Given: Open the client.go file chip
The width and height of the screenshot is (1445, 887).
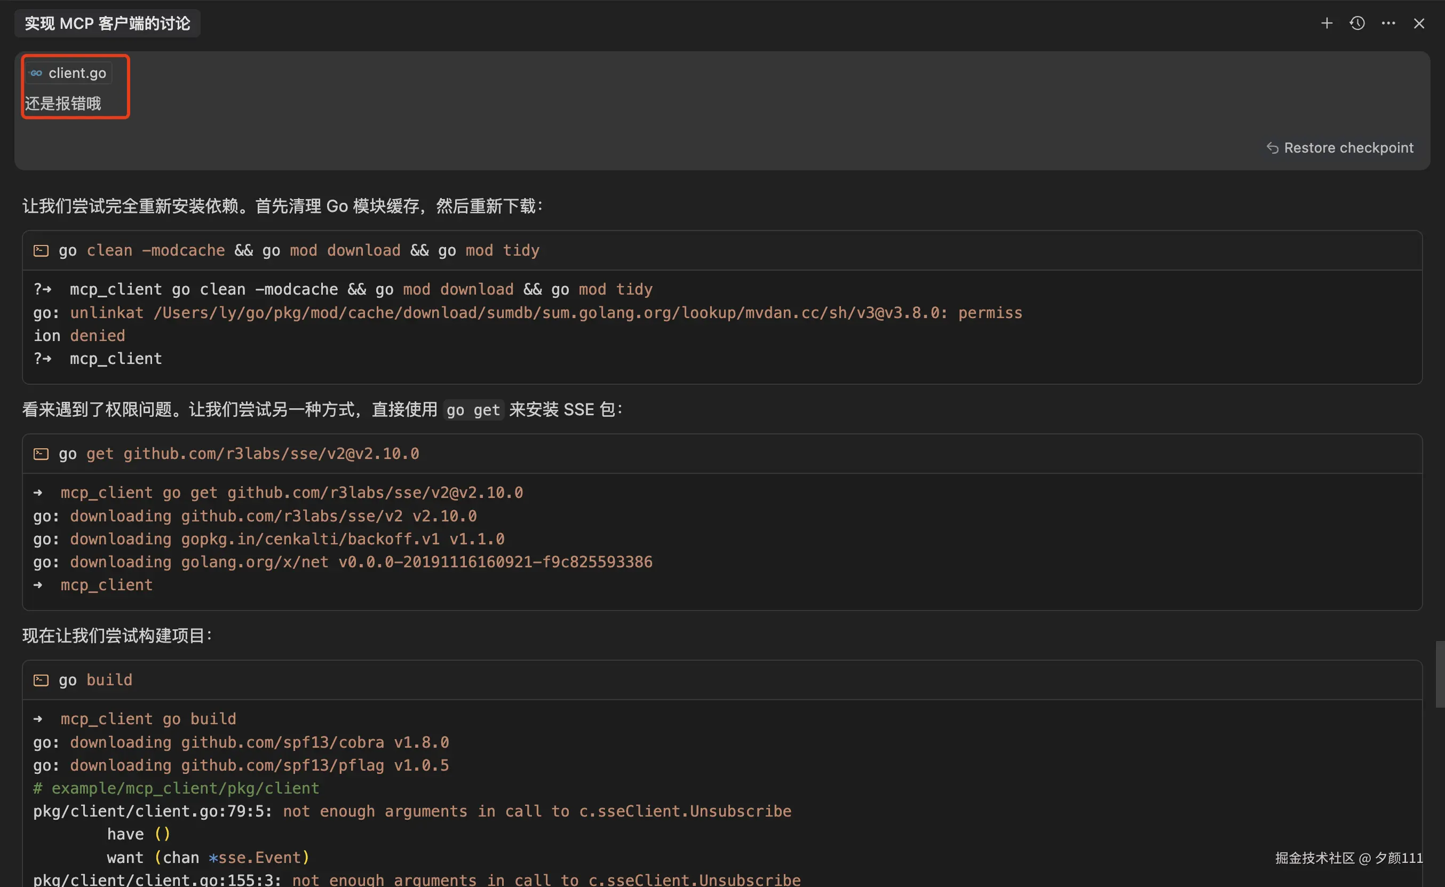Looking at the screenshot, I should coord(69,73).
